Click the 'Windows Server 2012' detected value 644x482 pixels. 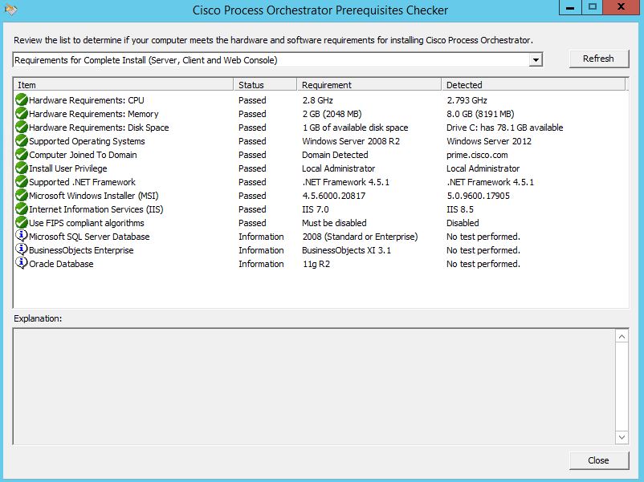489,141
